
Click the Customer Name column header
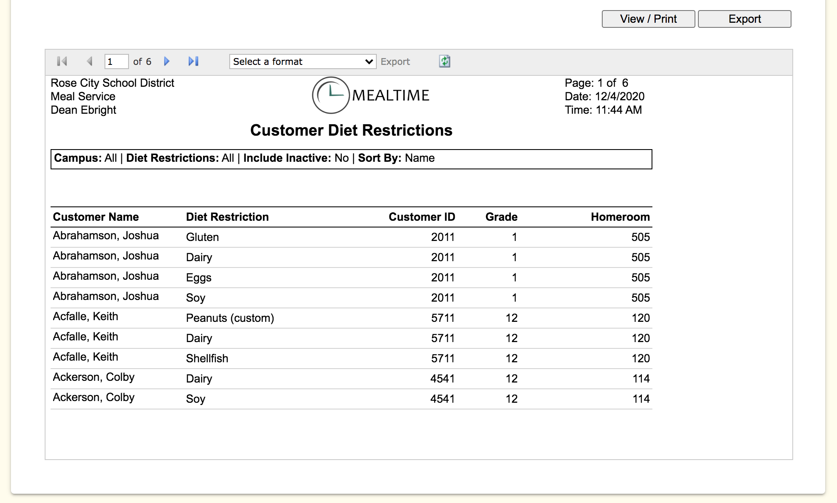[96, 217]
